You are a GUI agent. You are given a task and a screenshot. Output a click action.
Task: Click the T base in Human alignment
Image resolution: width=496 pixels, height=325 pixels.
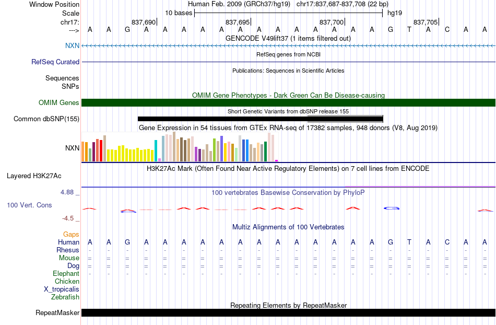pyautogui.click(x=409, y=242)
